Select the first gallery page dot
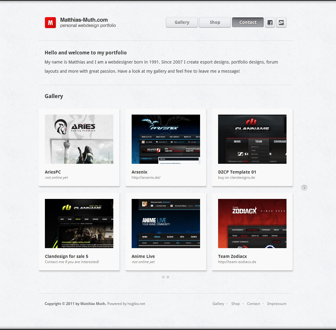This screenshot has height=330, width=336. [163, 277]
